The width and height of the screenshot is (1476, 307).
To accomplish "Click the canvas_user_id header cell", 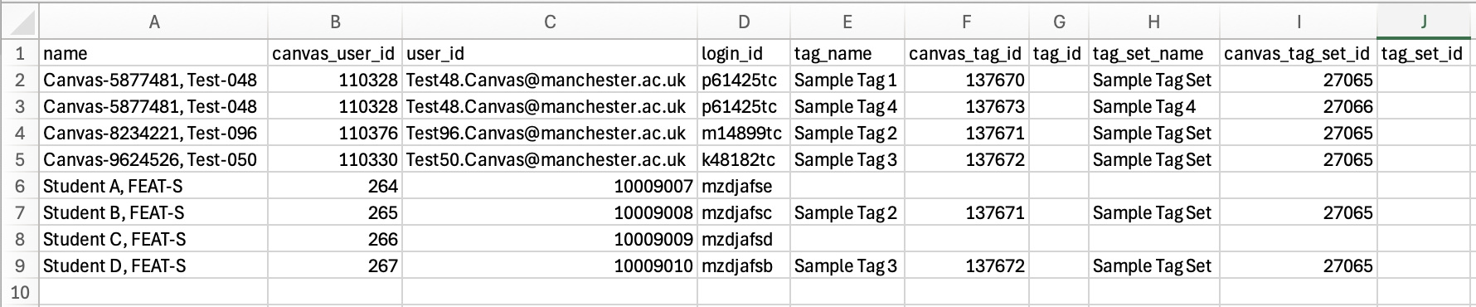I will point(335,54).
